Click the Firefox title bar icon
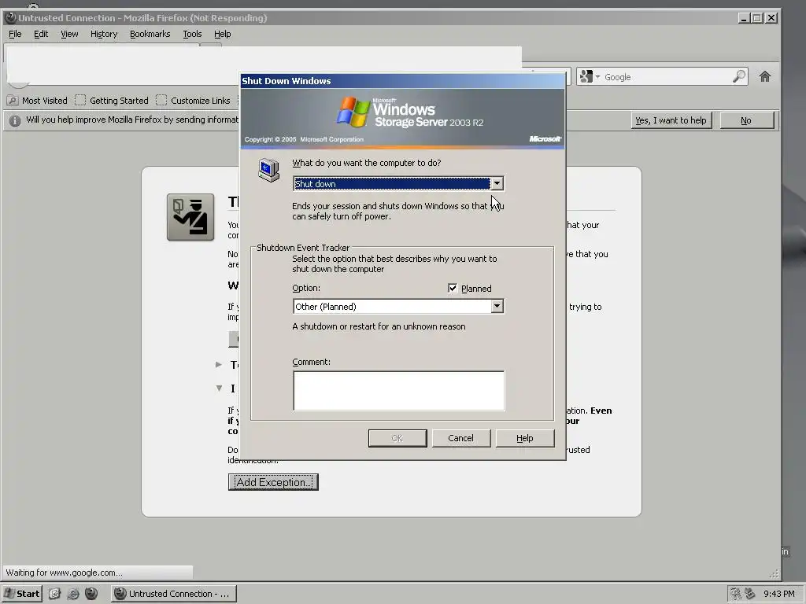 pyautogui.click(x=10, y=18)
